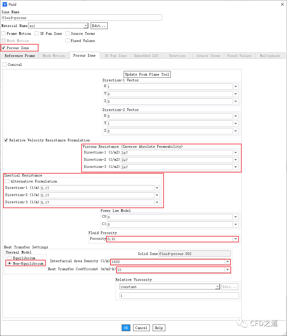This screenshot has width=287, height=336.
Task: Open the Porosity dropdown arrow
Action: pos(236,239)
